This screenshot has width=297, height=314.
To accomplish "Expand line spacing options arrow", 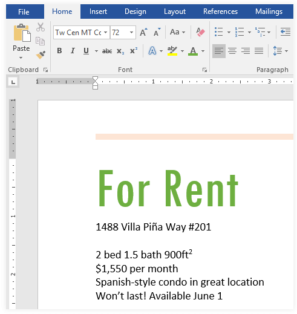I will point(286,51).
